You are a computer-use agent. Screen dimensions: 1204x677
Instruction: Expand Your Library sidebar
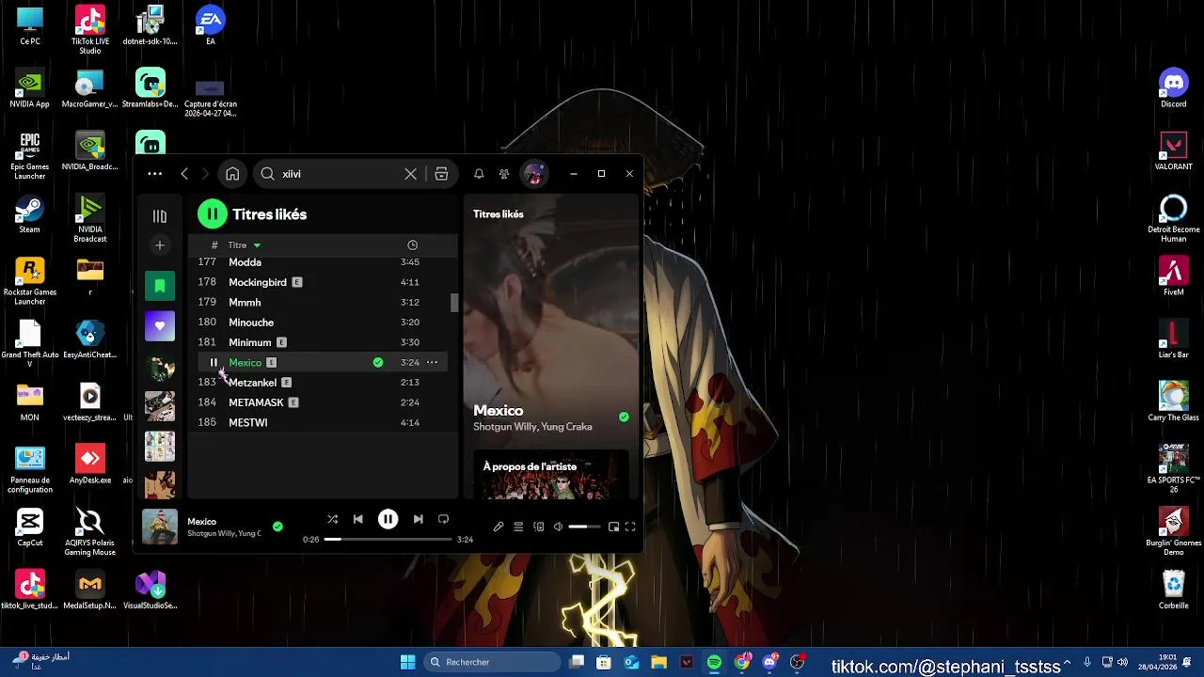[160, 216]
